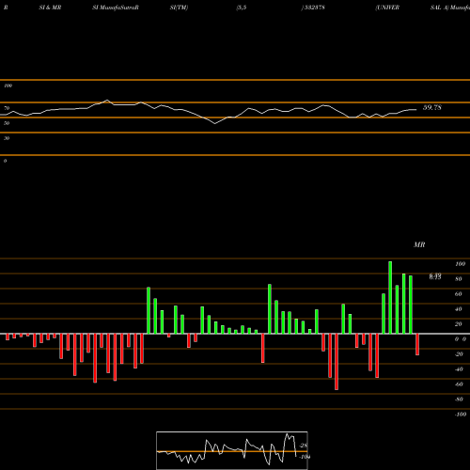This screenshot has width=470, height=470.
Task: Click the -100 label on the MR axis
Action: point(461,415)
